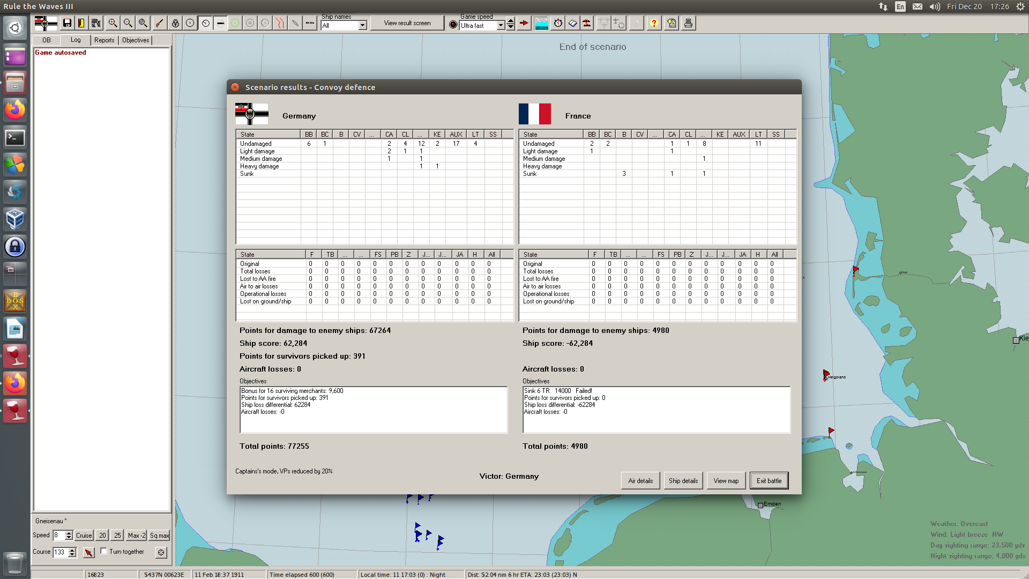Set speed to Cruise
The height and width of the screenshot is (579, 1029).
coord(84,536)
